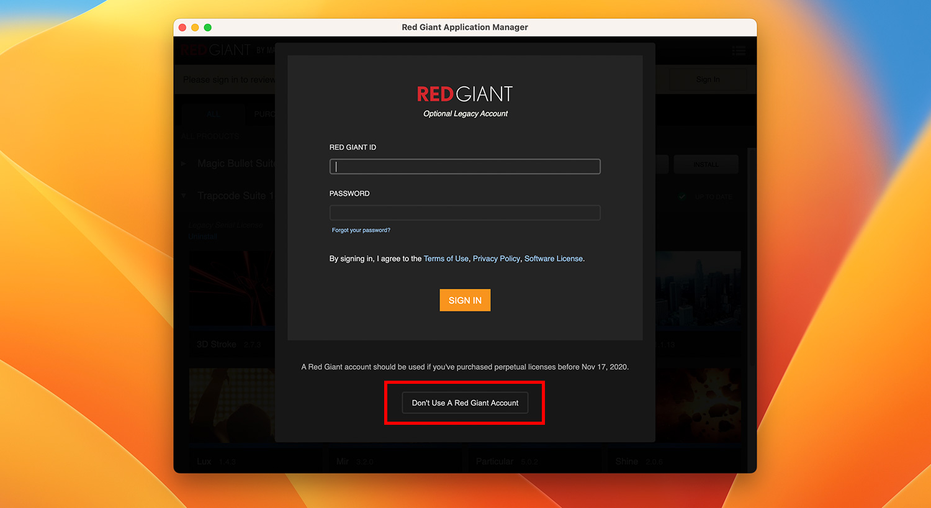Click the INSTALL button
The width and height of the screenshot is (931, 508).
tap(706, 164)
